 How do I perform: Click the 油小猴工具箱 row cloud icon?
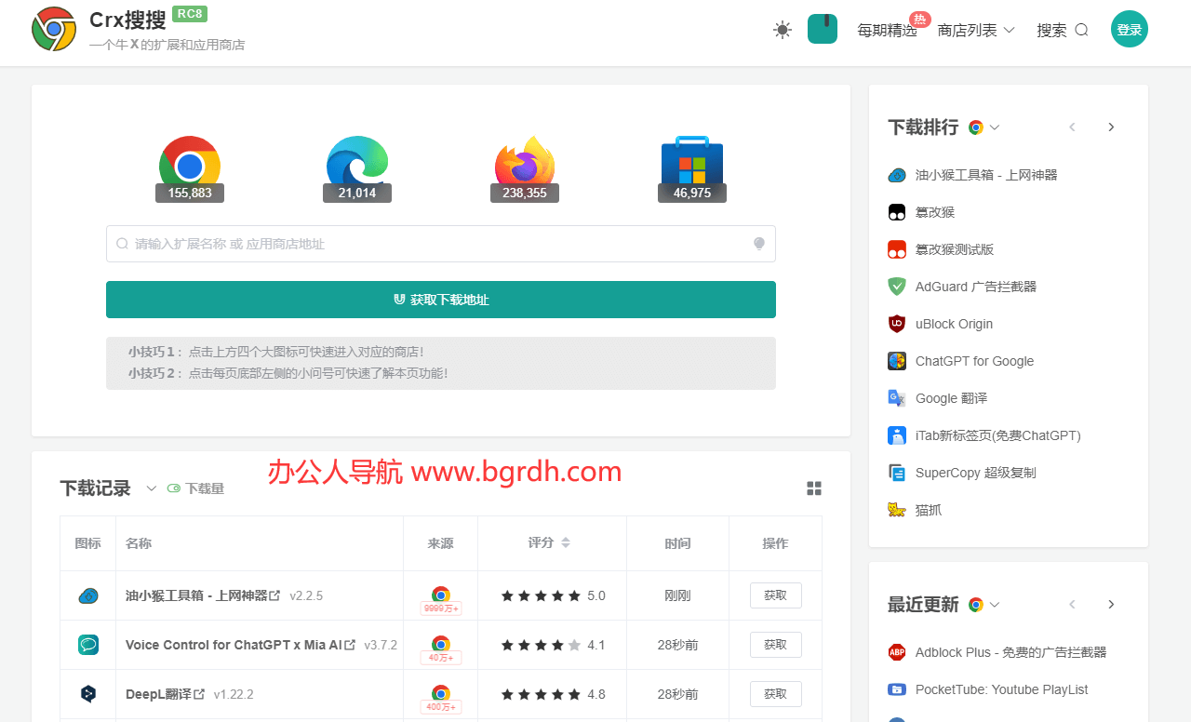88,595
